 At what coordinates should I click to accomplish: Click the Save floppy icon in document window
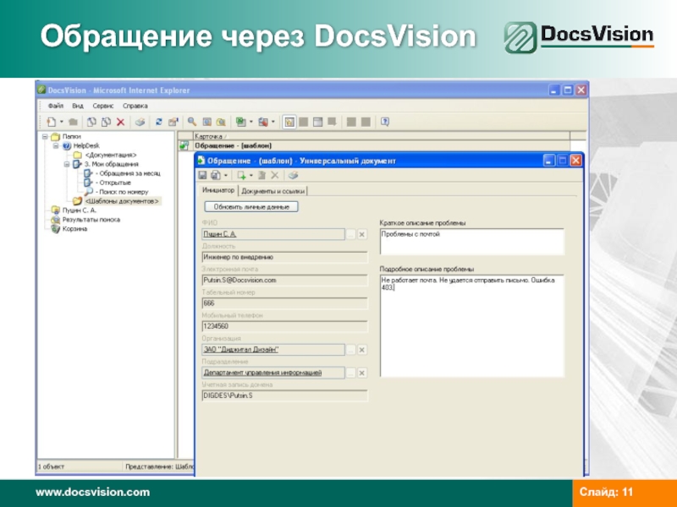click(x=203, y=176)
